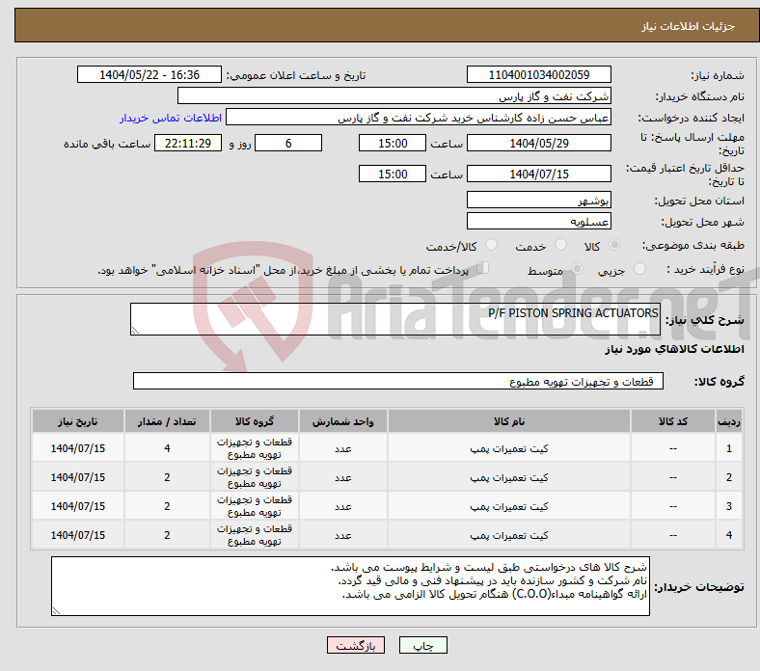Image resolution: width=760 pixels, height=671 pixels.
Task: Select the متوسط purchase type radio
Action: pos(577,268)
